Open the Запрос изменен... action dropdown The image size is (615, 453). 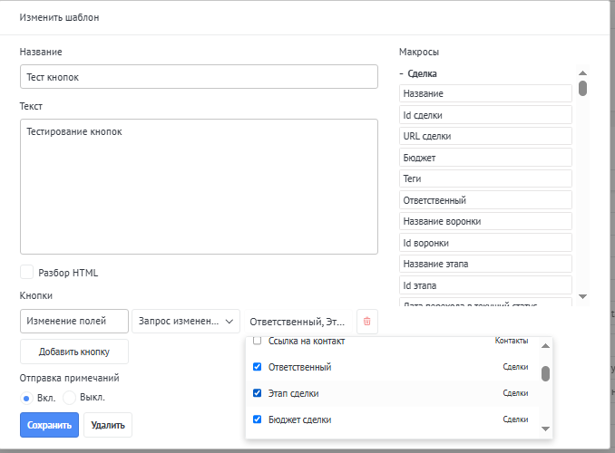[186, 322]
